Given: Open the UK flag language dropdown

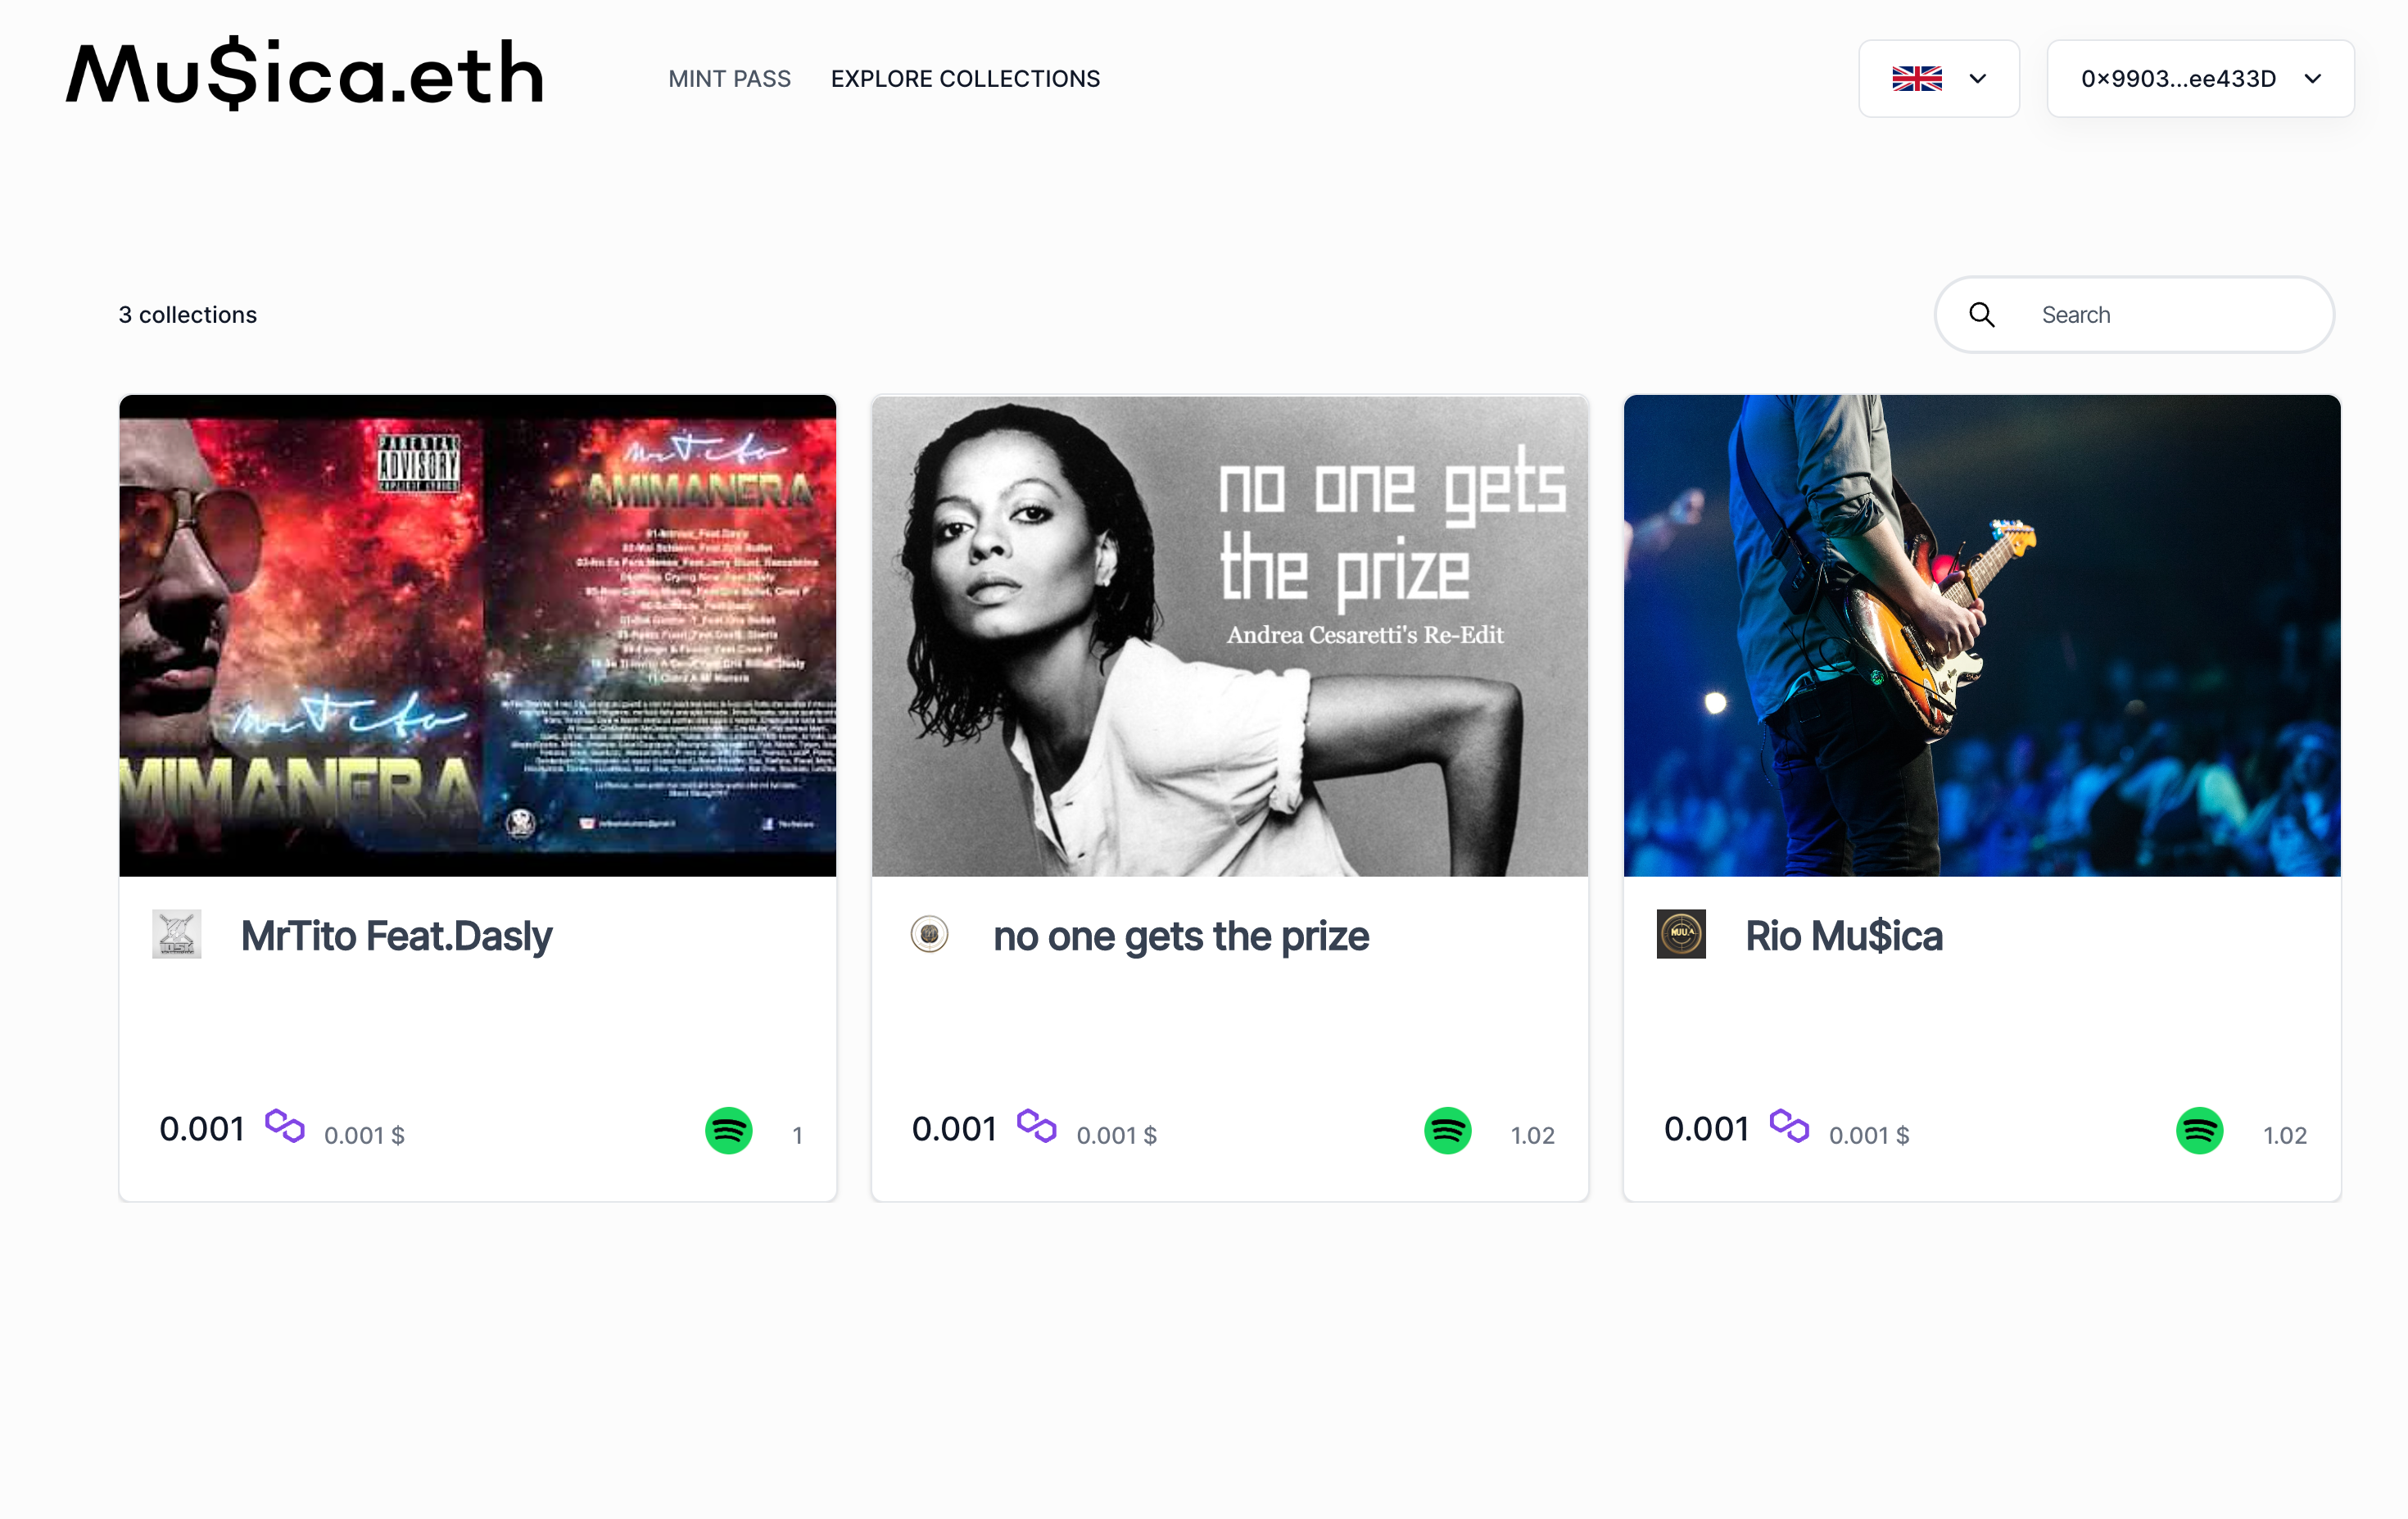Looking at the screenshot, I should pyautogui.click(x=1939, y=79).
